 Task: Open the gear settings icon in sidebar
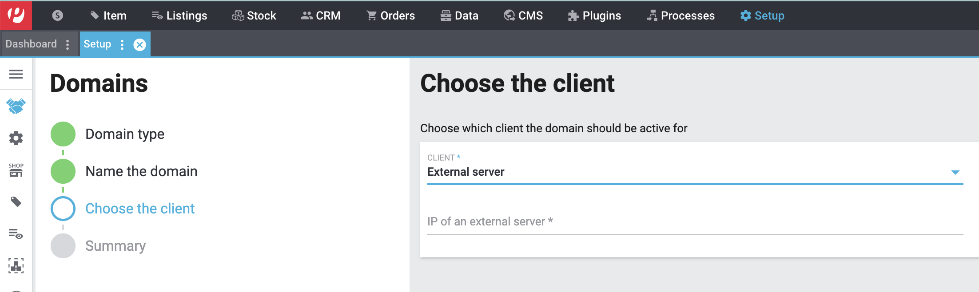pos(16,138)
